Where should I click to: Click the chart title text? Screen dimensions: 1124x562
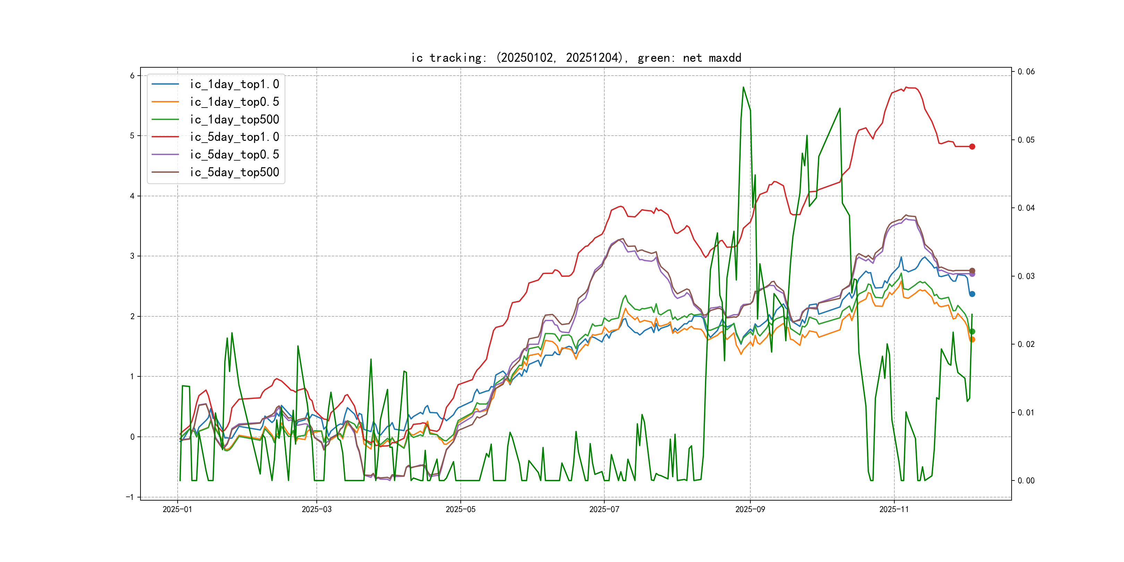(576, 58)
